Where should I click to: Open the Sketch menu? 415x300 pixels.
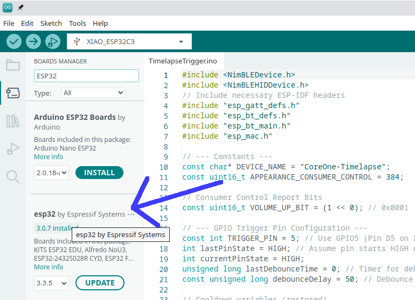click(x=51, y=24)
